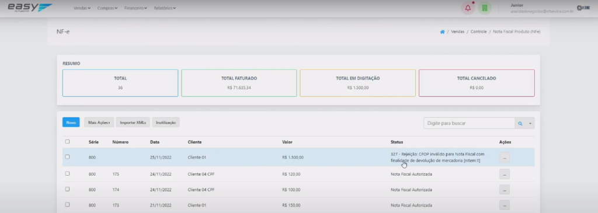Click the green company building icon
Viewport: 598px width, 213px height.
point(485,8)
